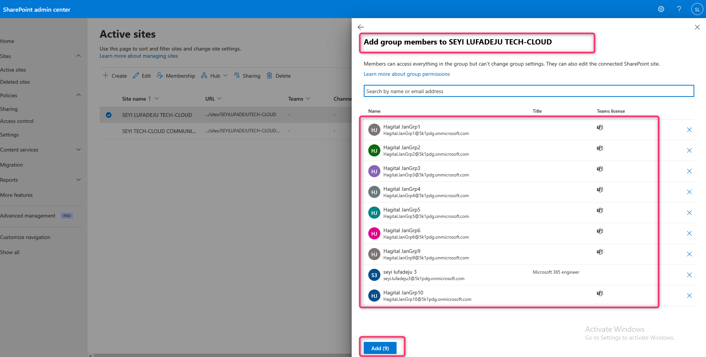706x357 pixels.
Task: Open Deleted sites in the sidebar
Action: click(15, 82)
